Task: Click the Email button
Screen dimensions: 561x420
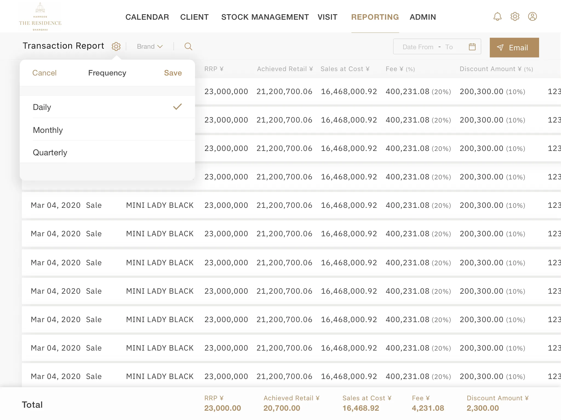Action: [514, 48]
